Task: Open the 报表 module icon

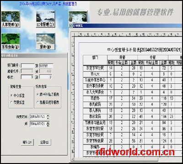Action: 45,41
